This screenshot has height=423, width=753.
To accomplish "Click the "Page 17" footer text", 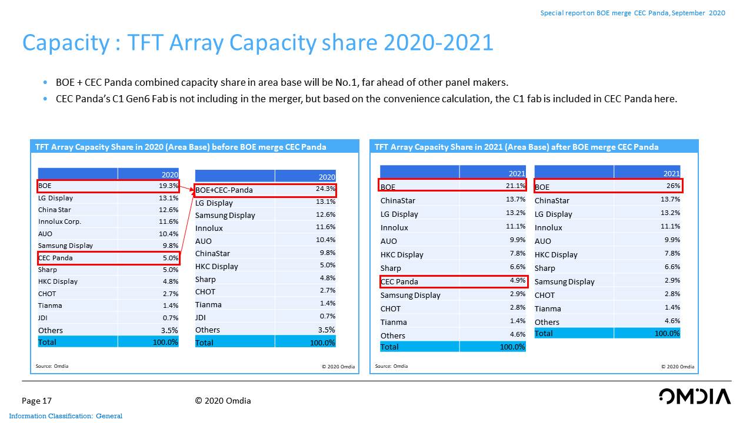I will click(36, 401).
